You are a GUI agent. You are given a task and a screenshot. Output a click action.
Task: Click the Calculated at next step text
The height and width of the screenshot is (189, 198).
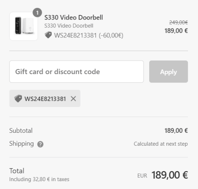[x=161, y=144]
